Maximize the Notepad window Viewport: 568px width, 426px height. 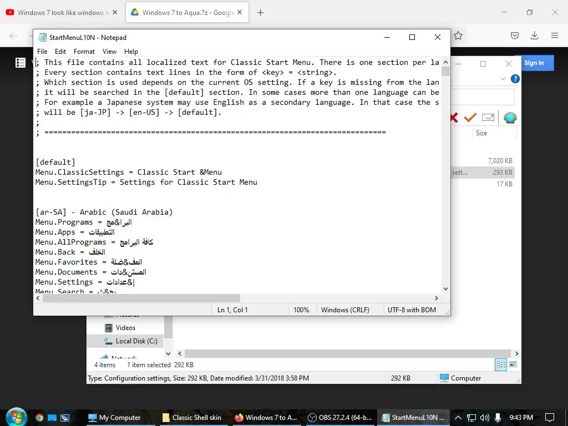click(412, 37)
